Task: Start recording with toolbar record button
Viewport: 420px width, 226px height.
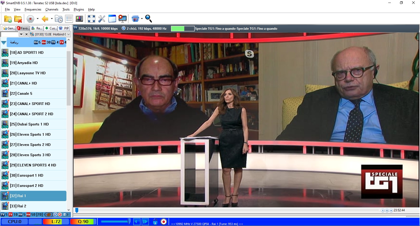Action: [x=30, y=19]
